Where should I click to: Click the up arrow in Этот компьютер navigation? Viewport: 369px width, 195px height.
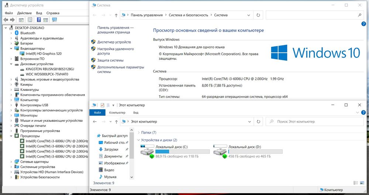click(116, 121)
